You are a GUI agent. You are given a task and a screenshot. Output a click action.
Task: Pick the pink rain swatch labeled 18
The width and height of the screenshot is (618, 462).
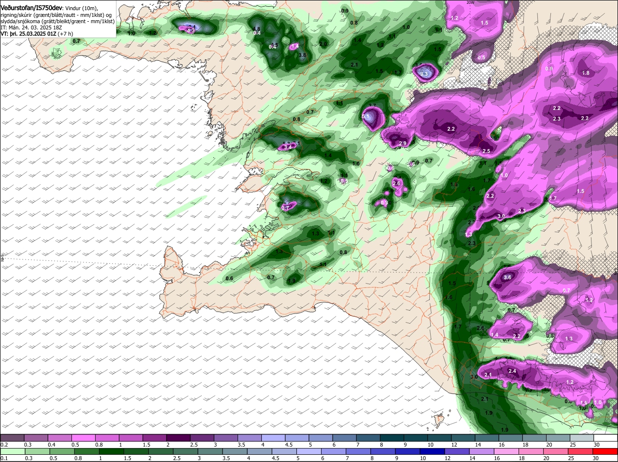click(530, 451)
